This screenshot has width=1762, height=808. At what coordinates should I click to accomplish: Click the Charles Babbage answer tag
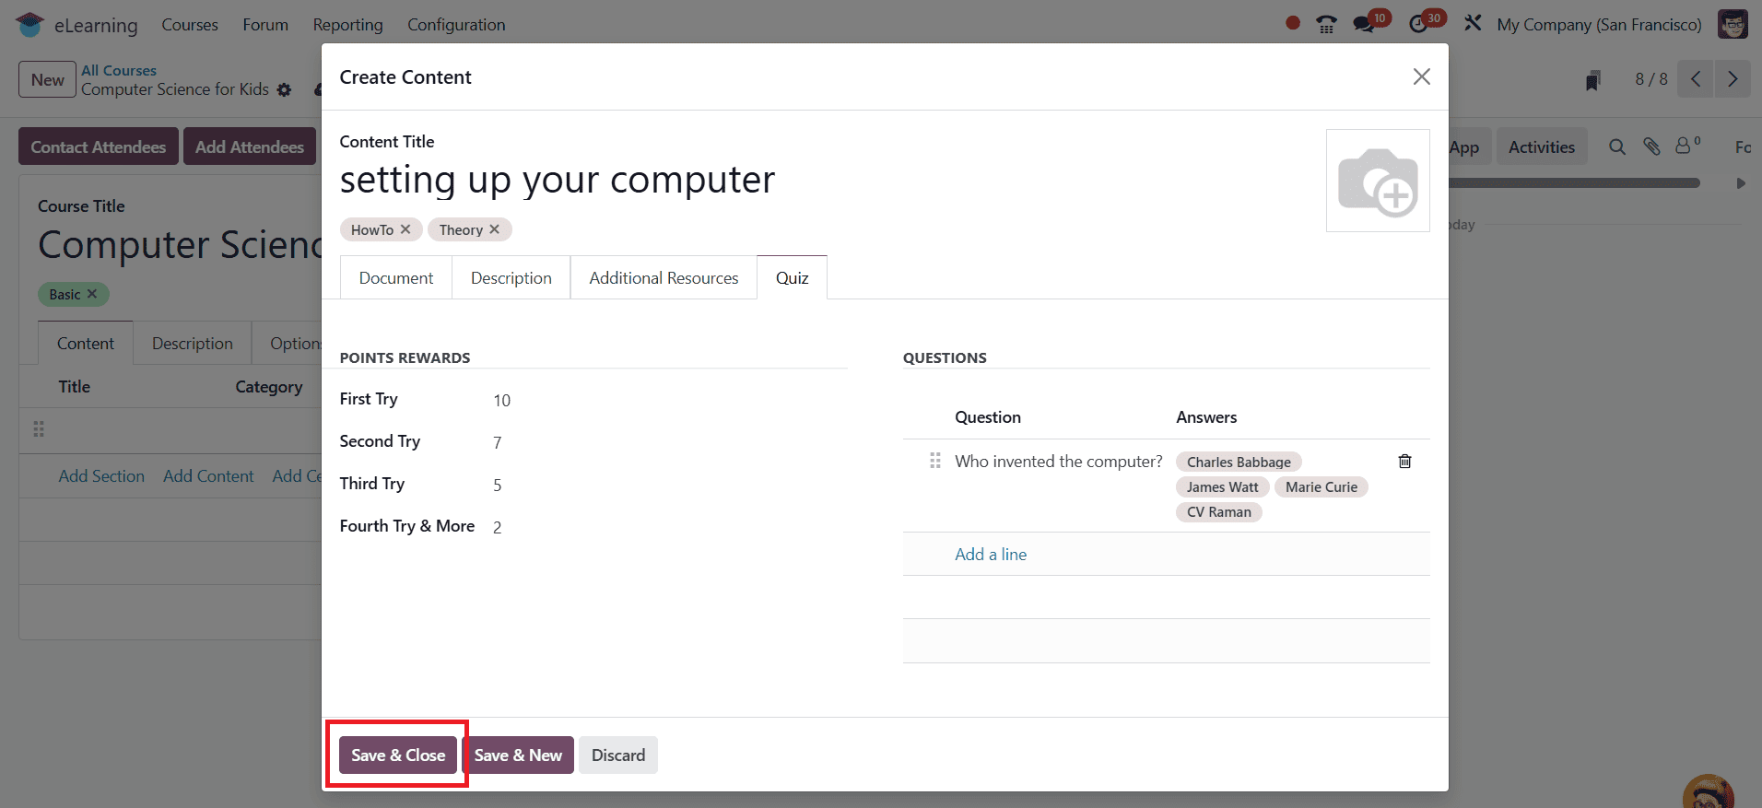tap(1239, 462)
